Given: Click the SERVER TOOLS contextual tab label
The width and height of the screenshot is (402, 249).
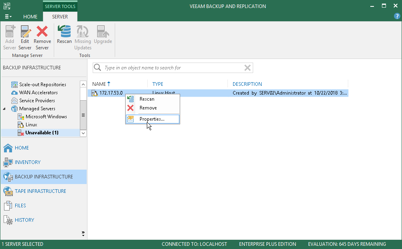Looking at the screenshot, I should point(60,6).
